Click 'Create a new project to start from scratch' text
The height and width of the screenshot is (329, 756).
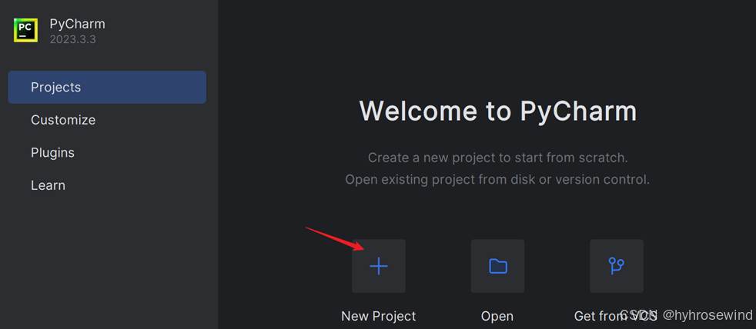pos(497,158)
